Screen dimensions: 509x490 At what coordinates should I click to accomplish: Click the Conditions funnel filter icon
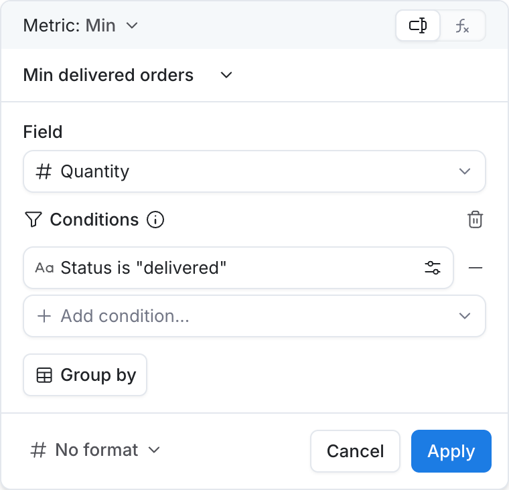pyautogui.click(x=33, y=220)
